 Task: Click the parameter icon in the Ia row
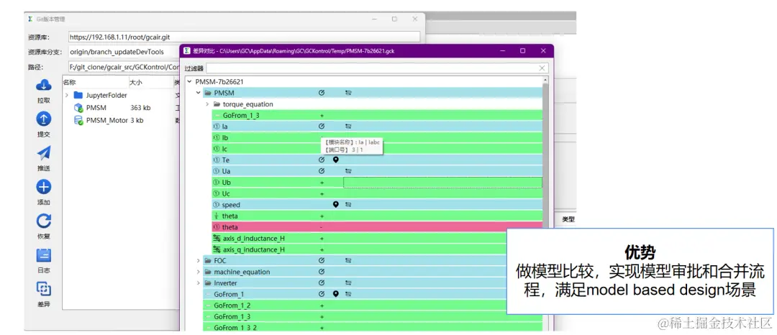point(348,127)
